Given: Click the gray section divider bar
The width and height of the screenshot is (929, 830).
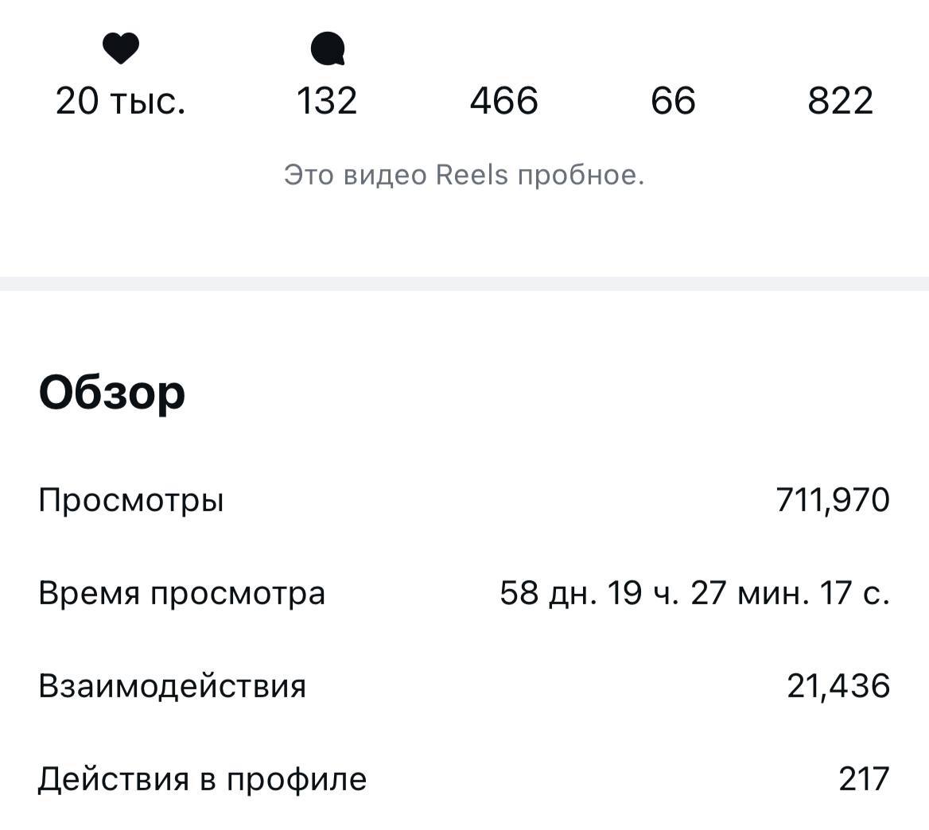Looking at the screenshot, I should coord(464,284).
